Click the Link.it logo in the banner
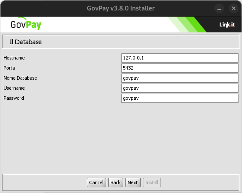 pos(227,25)
